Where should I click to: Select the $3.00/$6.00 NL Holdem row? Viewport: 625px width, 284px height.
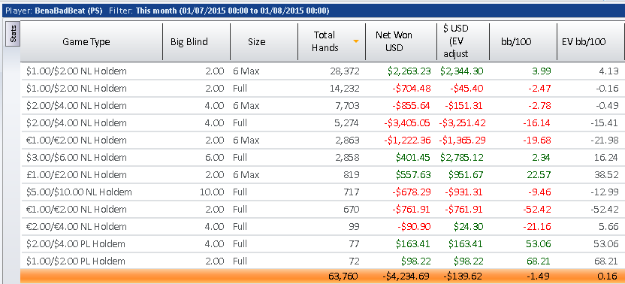322,158
